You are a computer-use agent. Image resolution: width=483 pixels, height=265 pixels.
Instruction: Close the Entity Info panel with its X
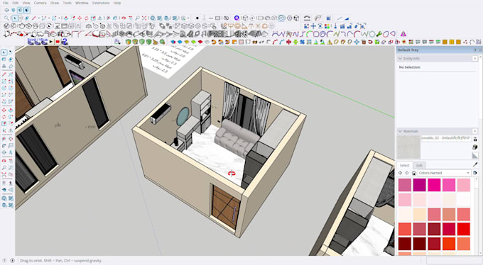(475, 58)
